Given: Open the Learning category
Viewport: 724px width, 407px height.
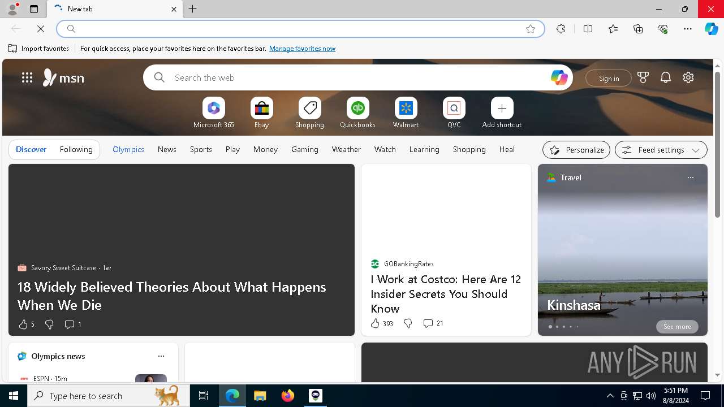Looking at the screenshot, I should coord(424,149).
